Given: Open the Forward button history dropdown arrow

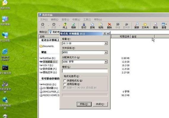Looking at the screenshot, I should (x=60, y=26).
